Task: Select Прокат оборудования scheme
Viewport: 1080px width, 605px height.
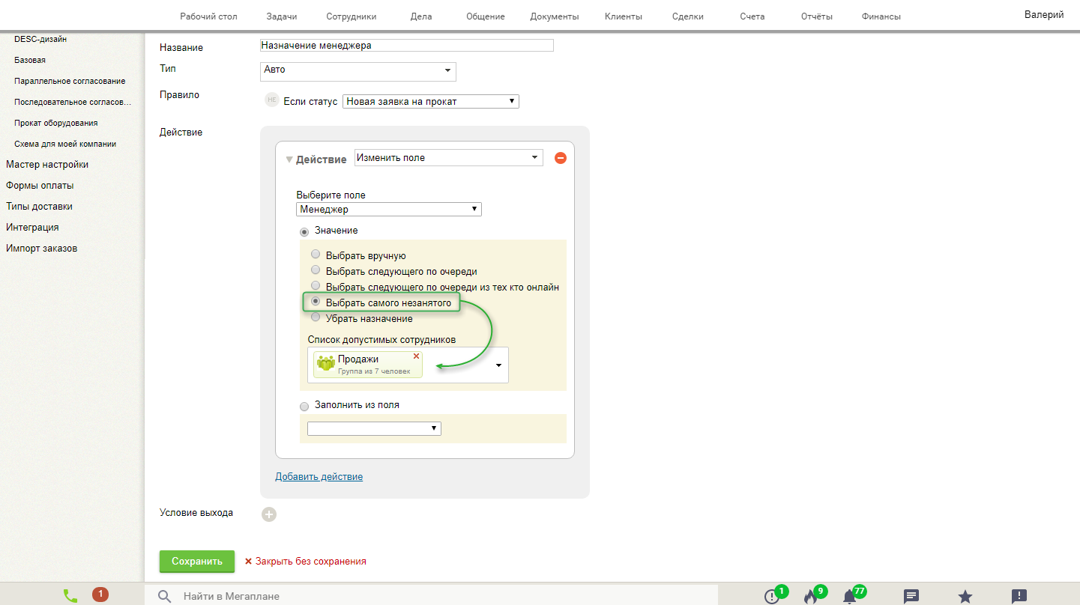Action: point(56,123)
